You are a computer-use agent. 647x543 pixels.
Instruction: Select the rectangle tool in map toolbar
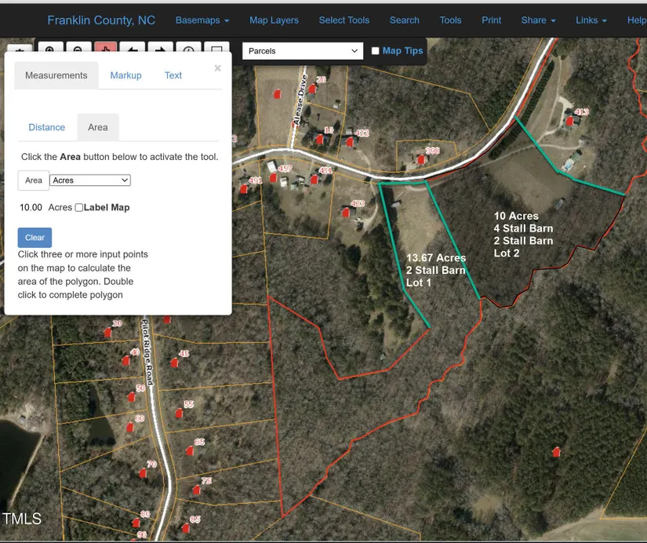216,49
